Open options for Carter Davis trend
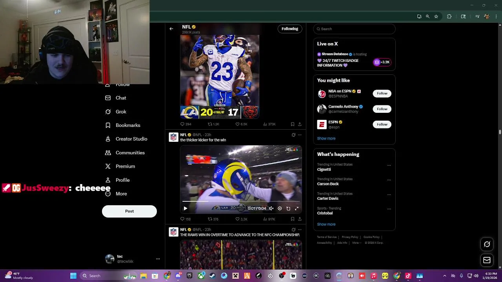This screenshot has height=282, width=502. tap(389, 194)
